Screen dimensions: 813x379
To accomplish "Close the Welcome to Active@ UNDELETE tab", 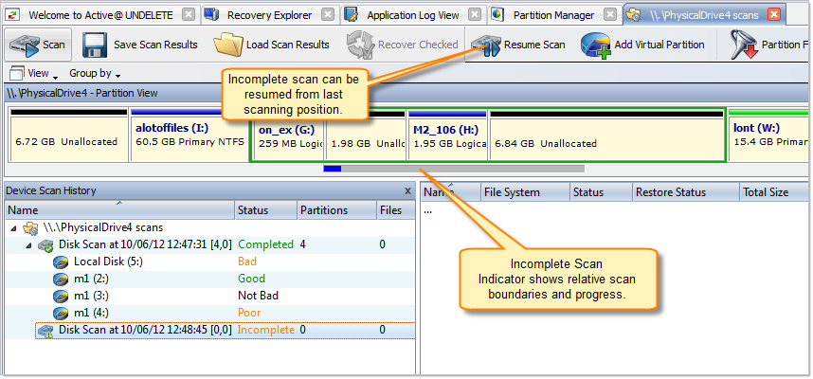I will coord(189,15).
